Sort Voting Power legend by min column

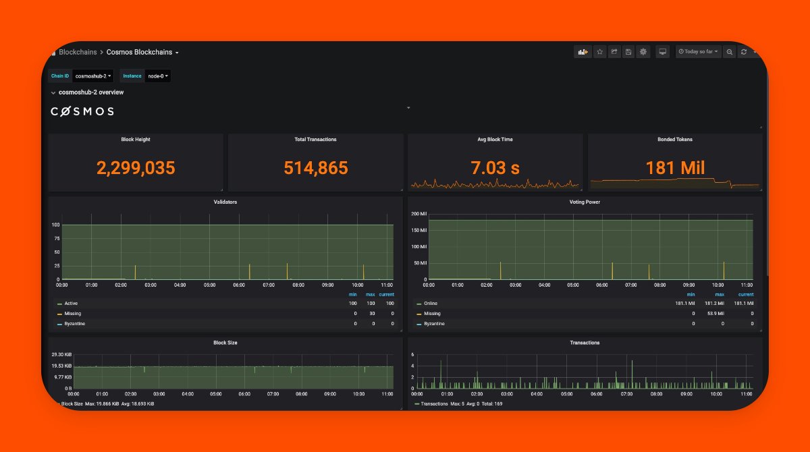coord(691,294)
